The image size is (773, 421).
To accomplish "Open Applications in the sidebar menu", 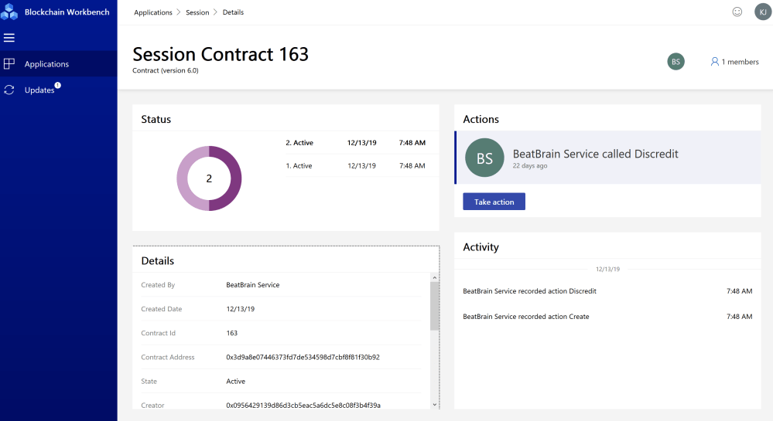I will pos(46,64).
